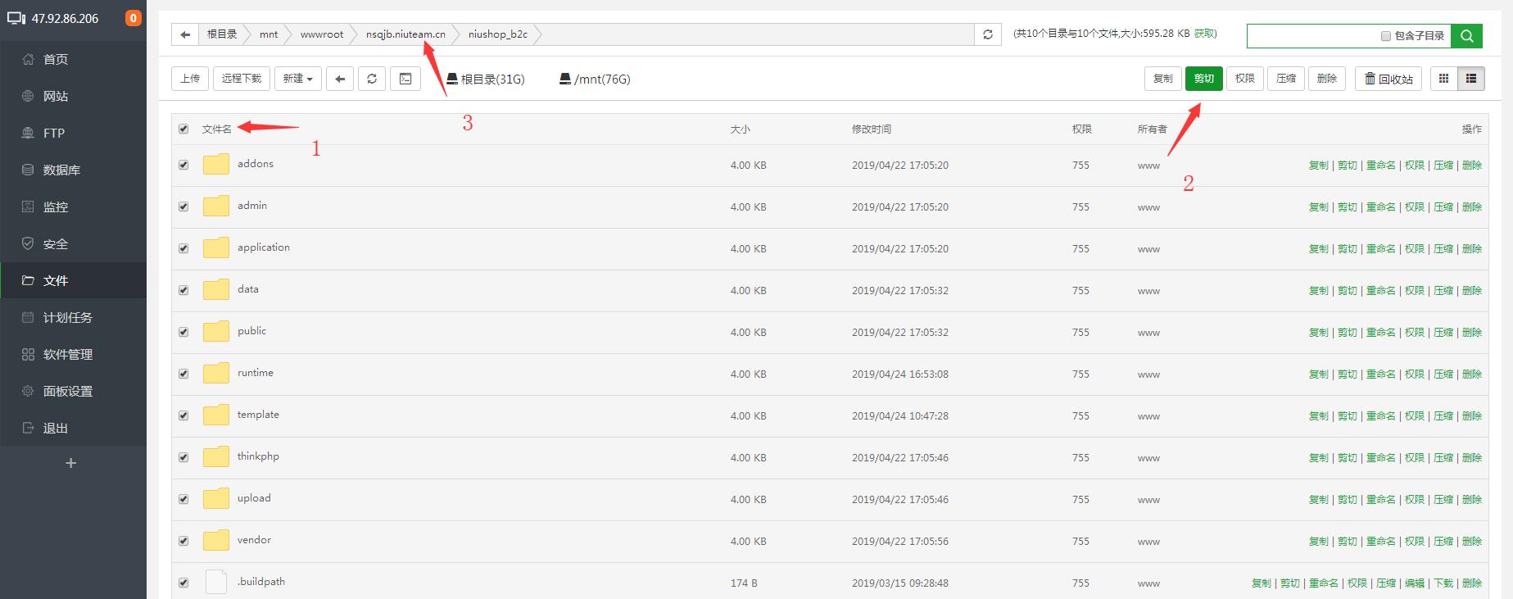
Task: Click the back arrow in the path bar
Action: coord(185,34)
